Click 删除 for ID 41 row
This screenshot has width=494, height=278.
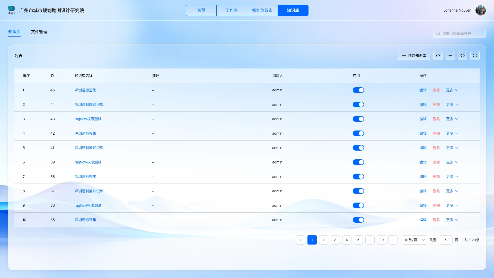tap(436, 148)
